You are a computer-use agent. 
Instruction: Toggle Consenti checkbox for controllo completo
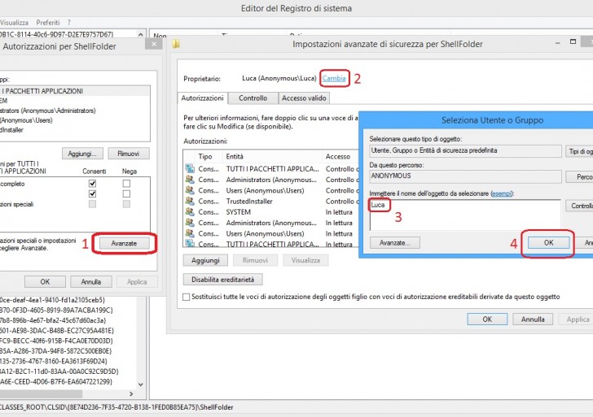tap(92, 184)
